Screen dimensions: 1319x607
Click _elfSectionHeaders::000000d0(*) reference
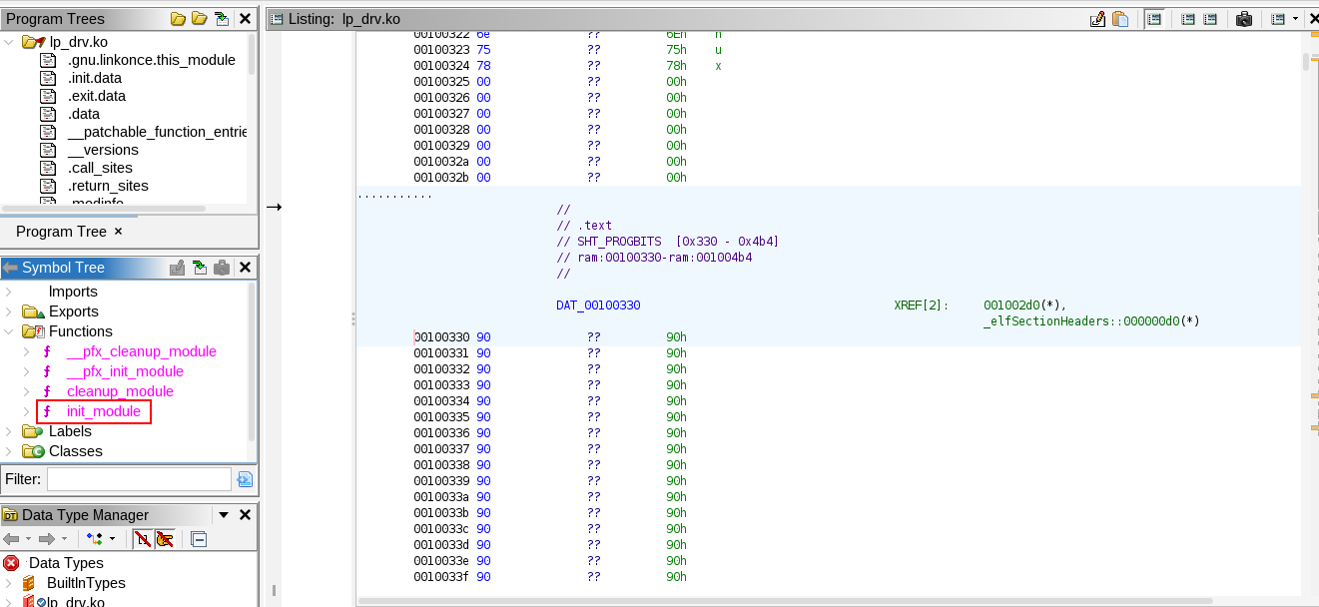point(1091,321)
